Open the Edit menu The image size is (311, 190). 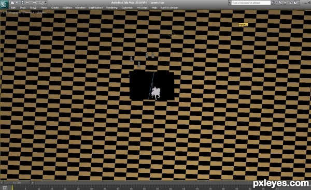pos(13,8)
